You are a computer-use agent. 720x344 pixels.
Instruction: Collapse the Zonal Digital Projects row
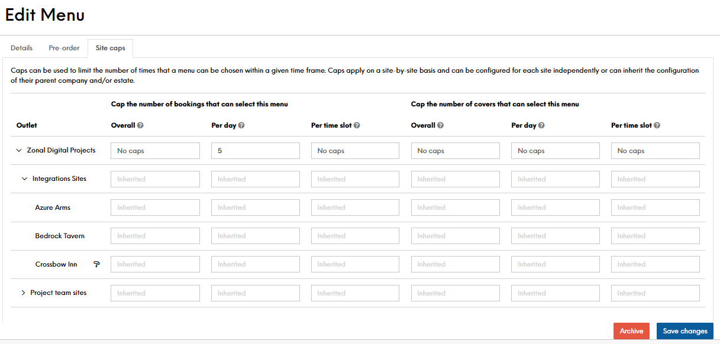point(19,151)
